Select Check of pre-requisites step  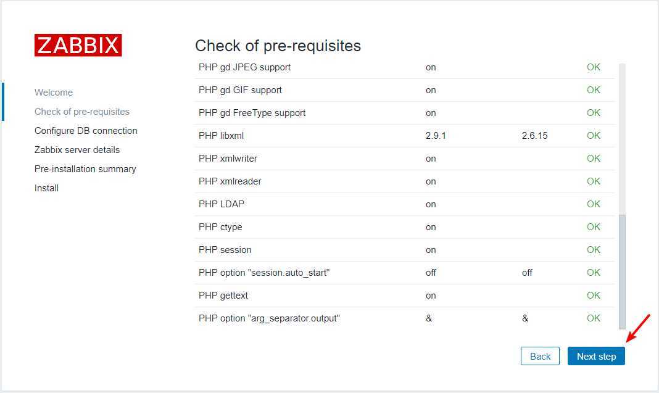pos(82,112)
